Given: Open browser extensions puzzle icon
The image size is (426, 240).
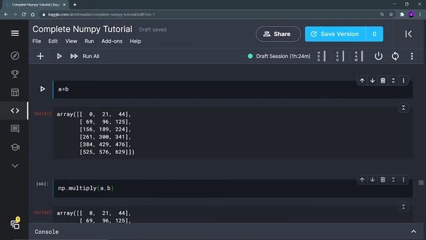Looking at the screenshot, I should [x=402, y=15].
